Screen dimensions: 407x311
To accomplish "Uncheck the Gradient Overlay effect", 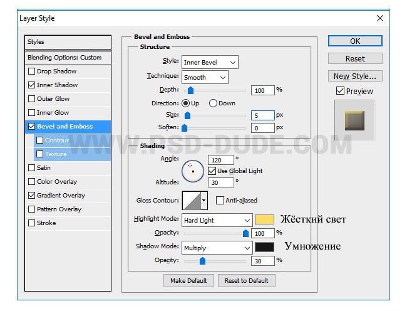I will coord(32,195).
